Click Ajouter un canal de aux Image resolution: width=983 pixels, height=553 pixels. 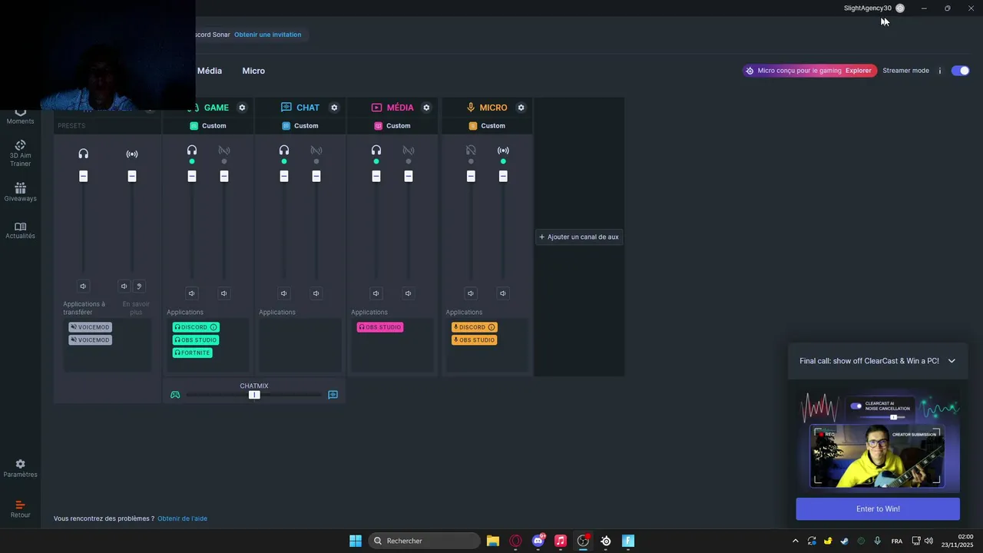579,237
